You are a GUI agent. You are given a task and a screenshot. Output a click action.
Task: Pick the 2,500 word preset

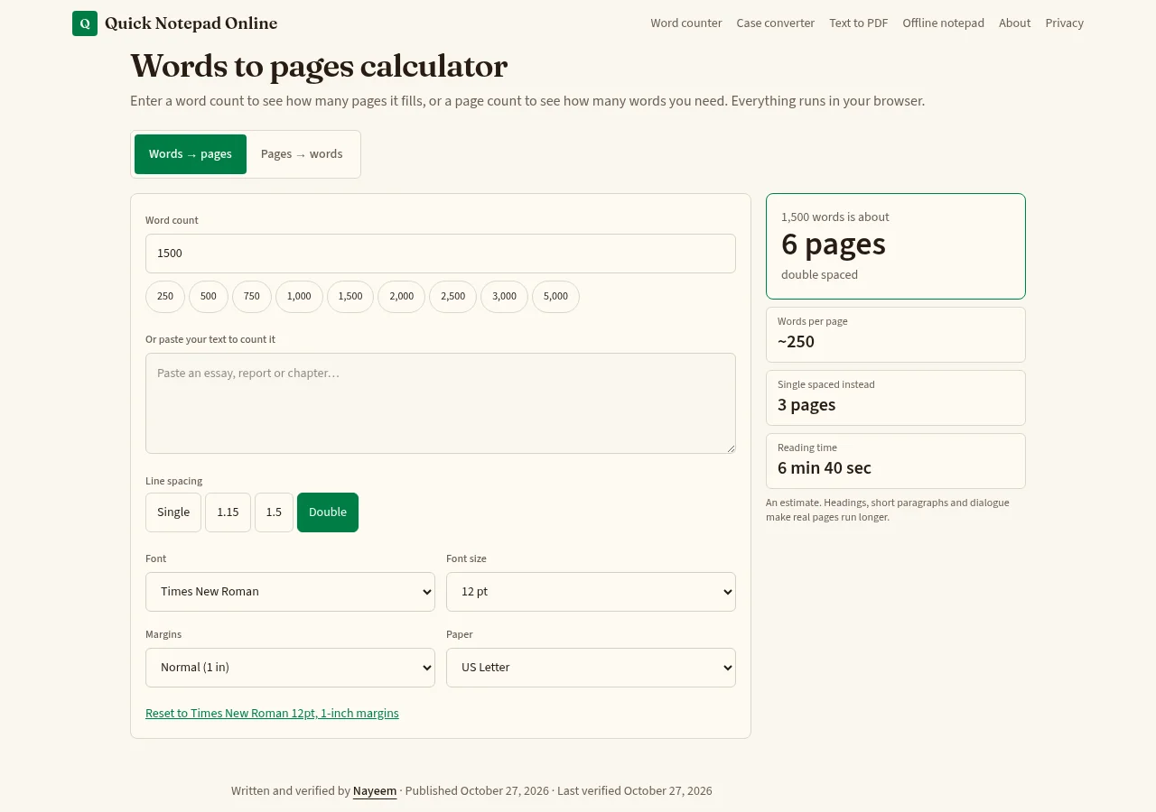[452, 297]
